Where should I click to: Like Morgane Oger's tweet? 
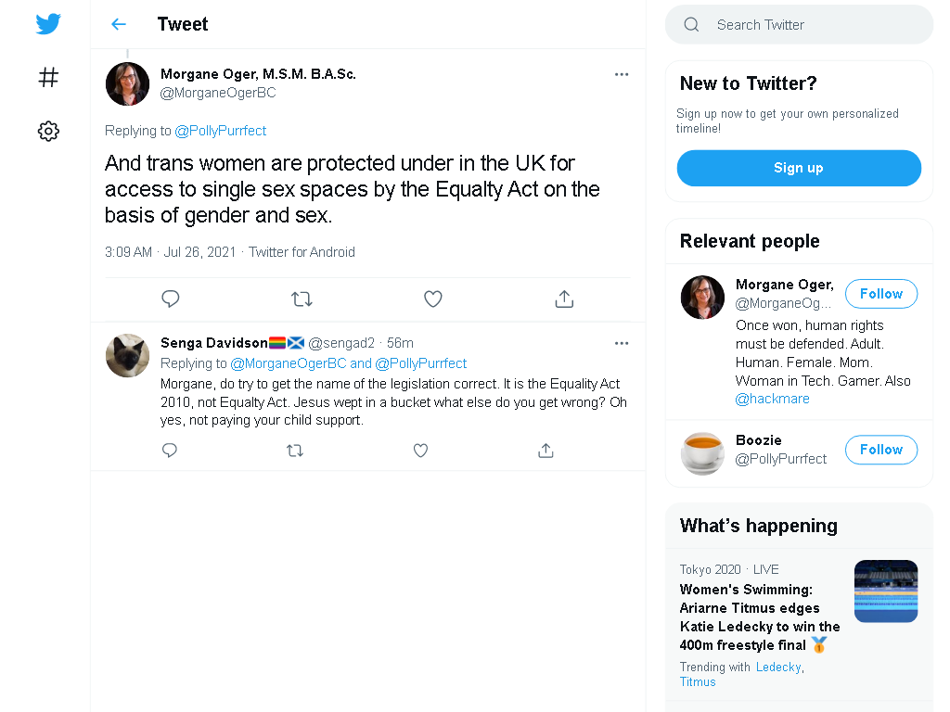432,299
